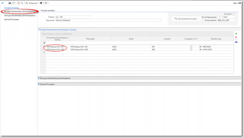Click the new-row asterisk marker in the grid
Screen dimensions: 244x138
tap(44, 52)
